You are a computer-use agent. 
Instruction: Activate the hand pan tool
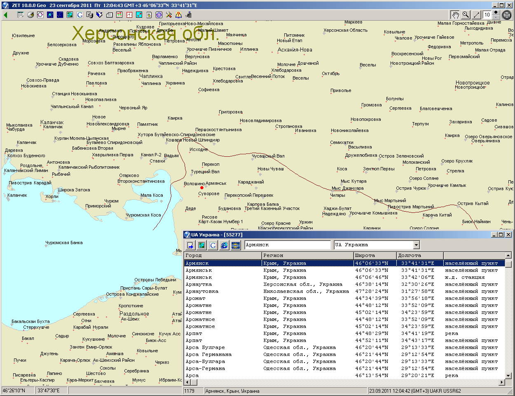click(x=455, y=15)
